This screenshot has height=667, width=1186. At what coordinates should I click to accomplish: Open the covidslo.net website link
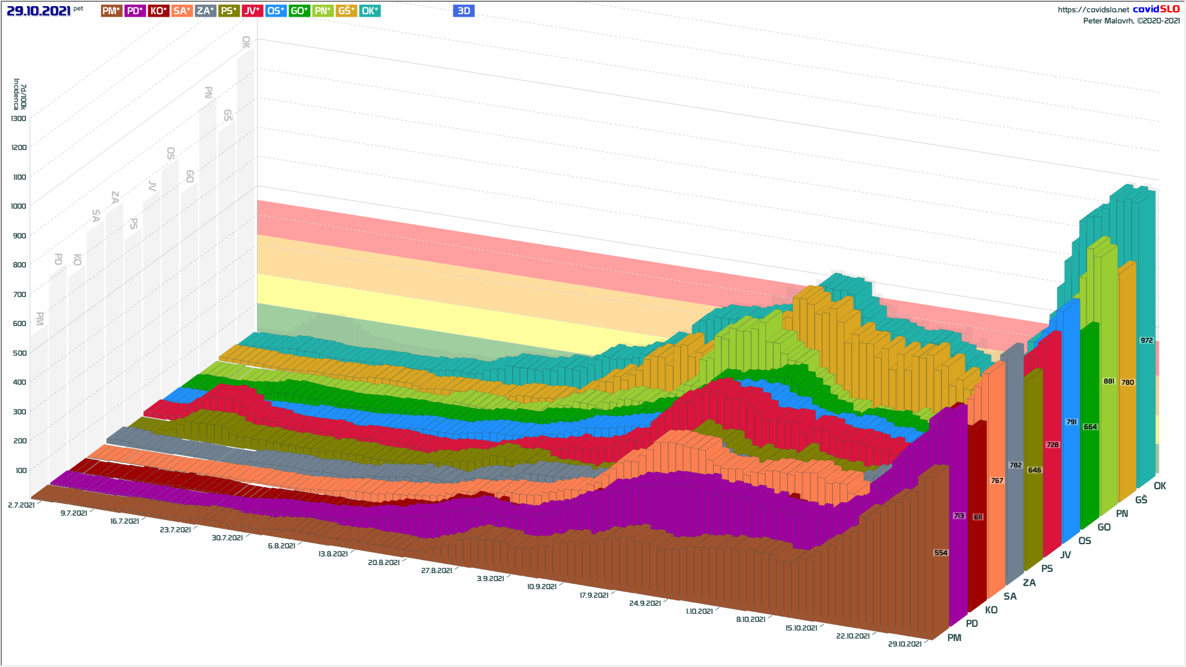[x=1093, y=10]
